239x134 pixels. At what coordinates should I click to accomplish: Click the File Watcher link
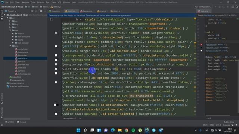(209, 15)
